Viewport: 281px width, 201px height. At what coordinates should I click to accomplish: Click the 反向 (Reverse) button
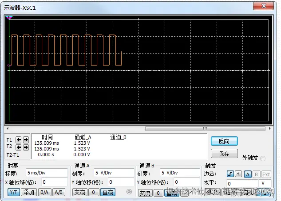tap(224, 141)
